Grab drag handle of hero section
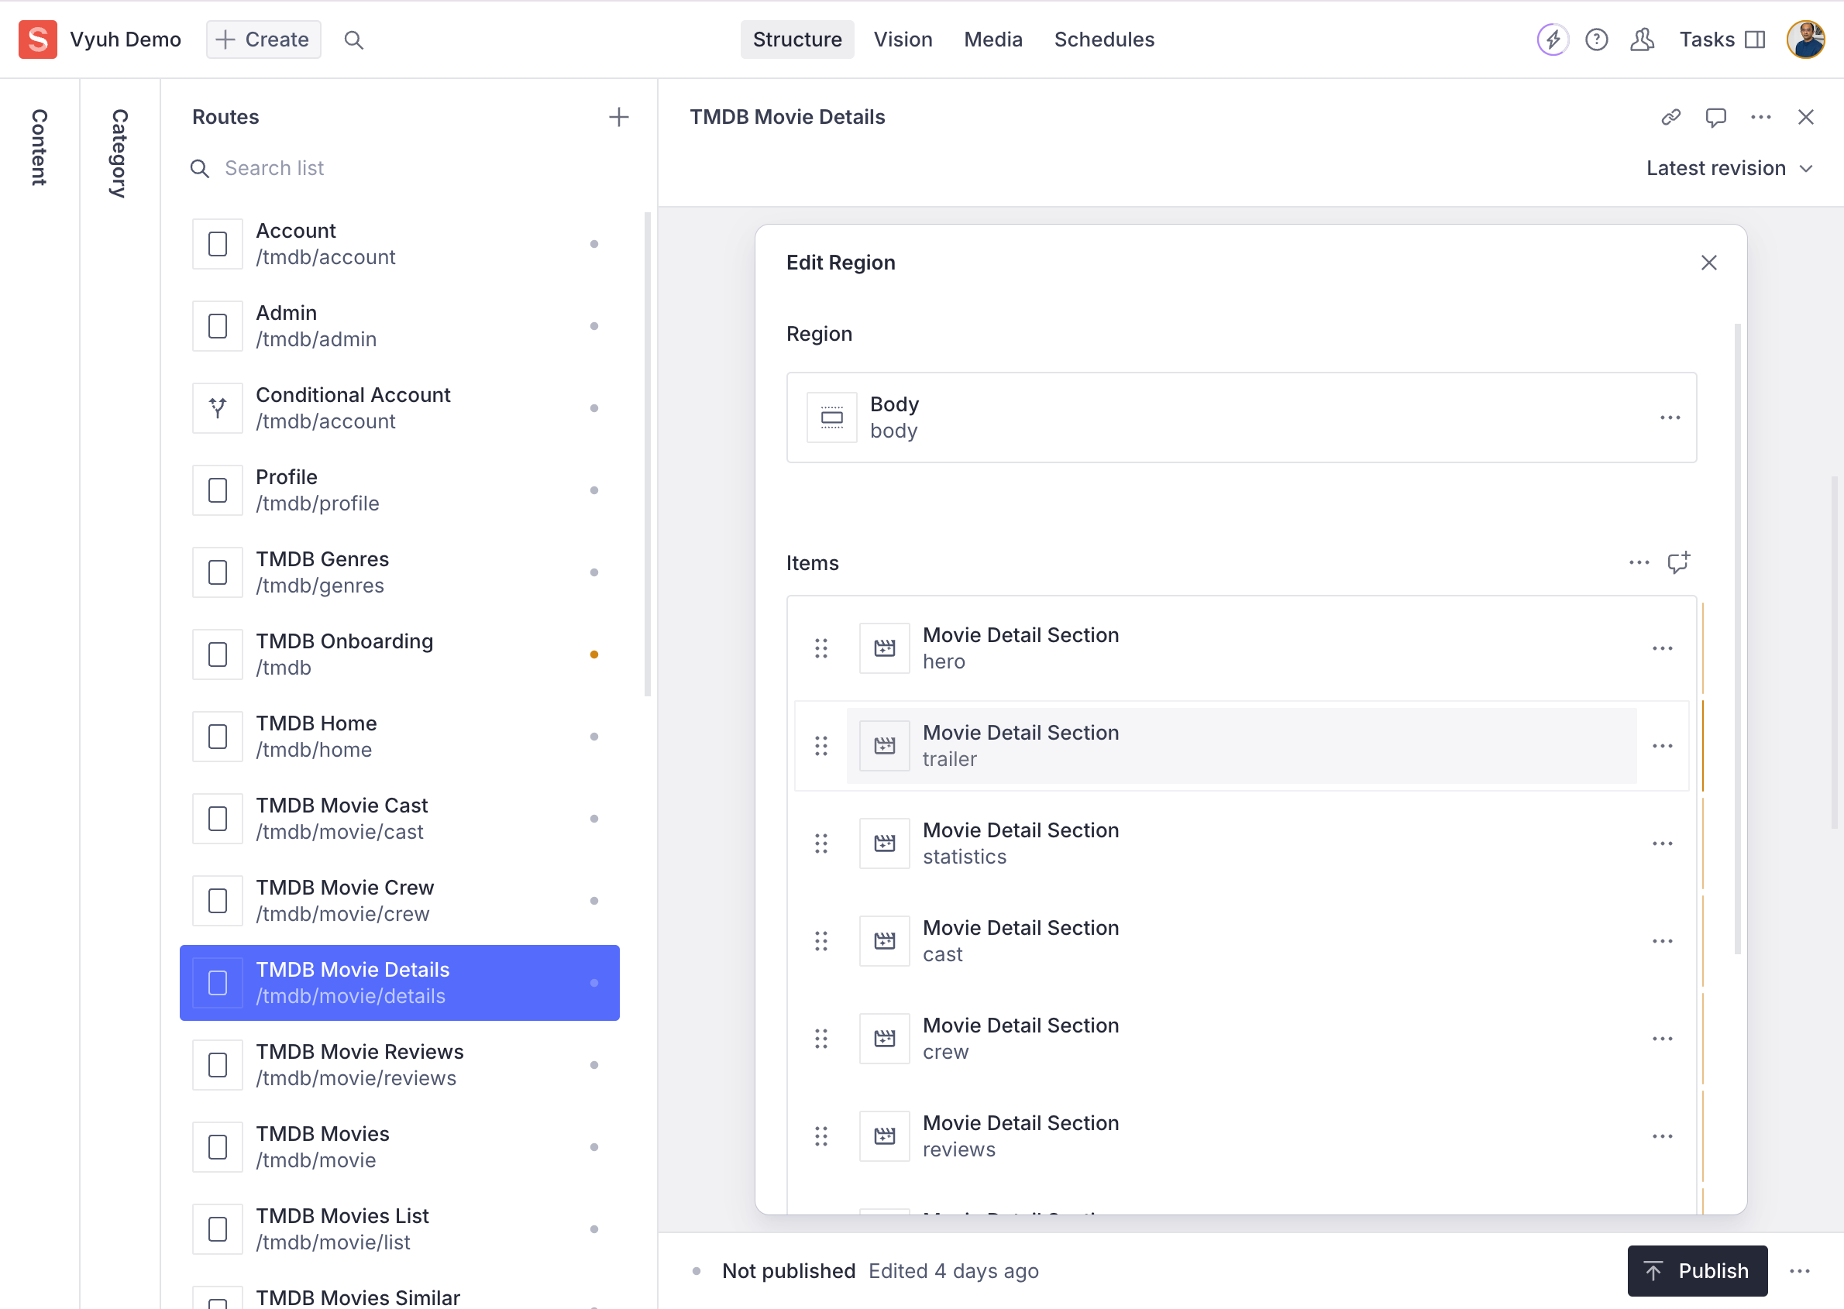The width and height of the screenshot is (1844, 1309). pyautogui.click(x=821, y=648)
